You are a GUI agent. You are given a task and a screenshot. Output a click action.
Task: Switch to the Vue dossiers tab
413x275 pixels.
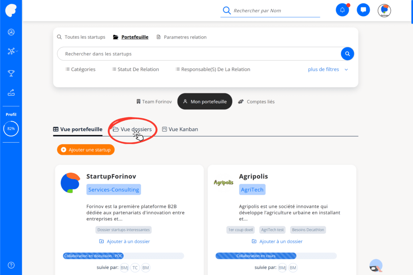pyautogui.click(x=132, y=129)
